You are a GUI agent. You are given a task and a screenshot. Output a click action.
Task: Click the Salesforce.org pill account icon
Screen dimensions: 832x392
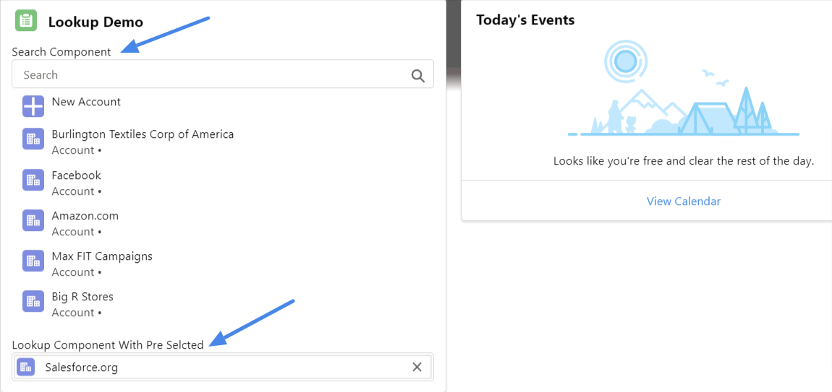[x=26, y=367]
